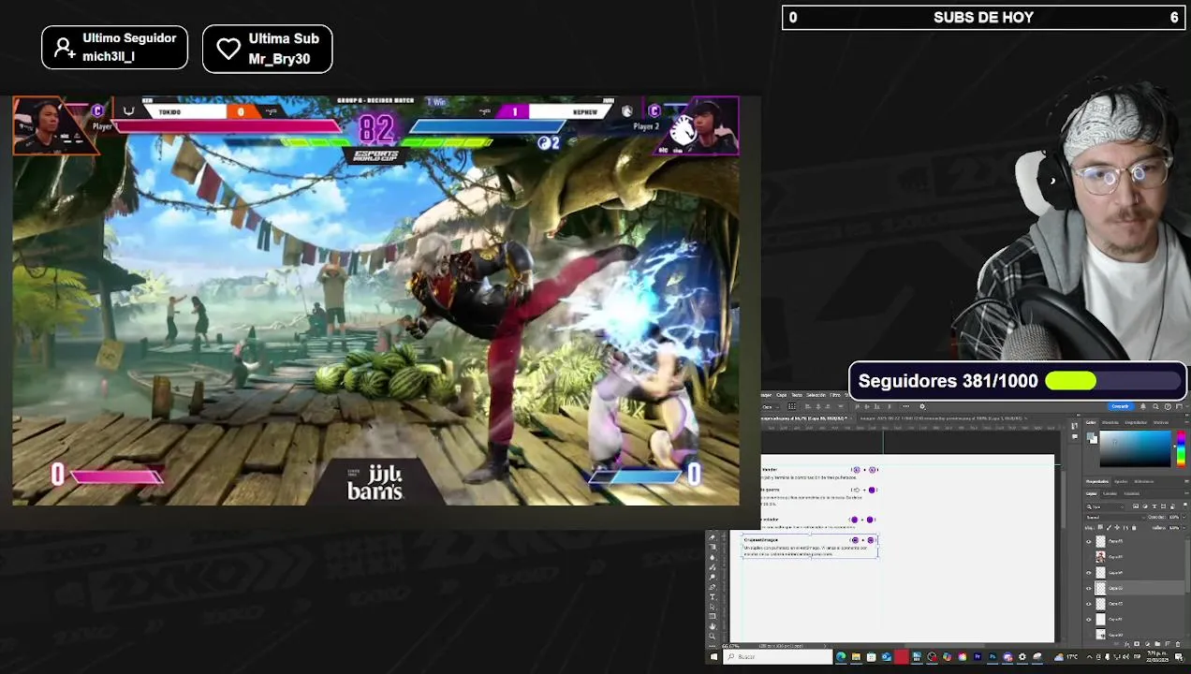This screenshot has width=1191, height=674.
Task: Select the Zoom magnifier tool in Photoshop
Action: [x=712, y=636]
